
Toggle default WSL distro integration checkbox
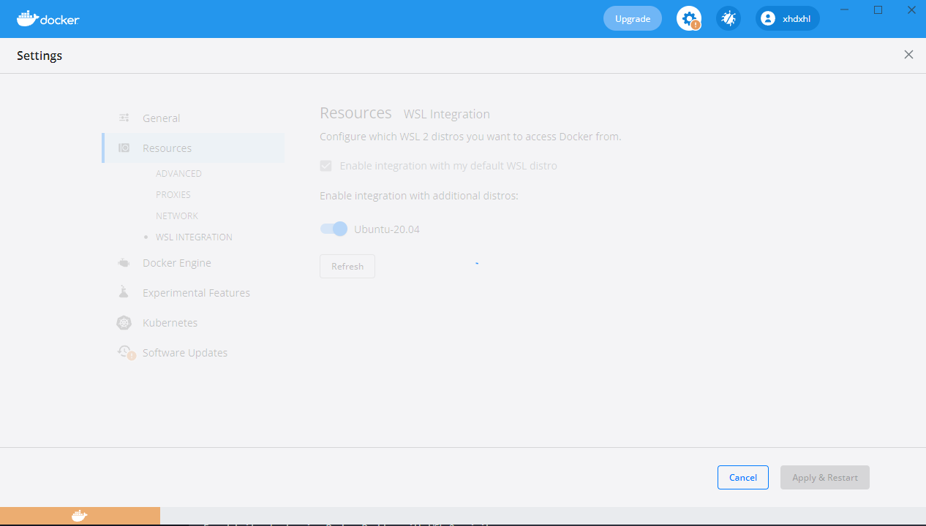[326, 166]
